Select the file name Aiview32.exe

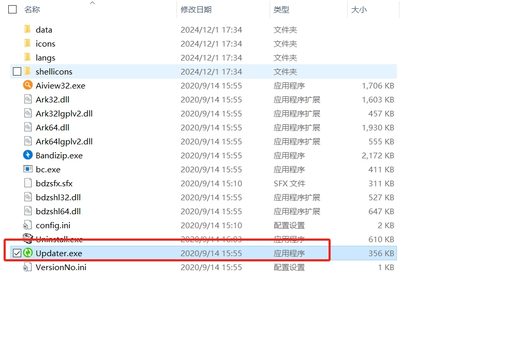click(x=61, y=85)
